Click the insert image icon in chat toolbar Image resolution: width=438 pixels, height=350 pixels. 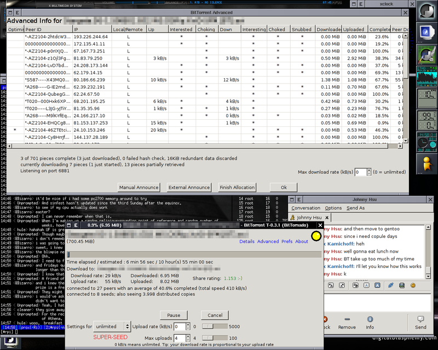pyautogui.click(x=402, y=285)
